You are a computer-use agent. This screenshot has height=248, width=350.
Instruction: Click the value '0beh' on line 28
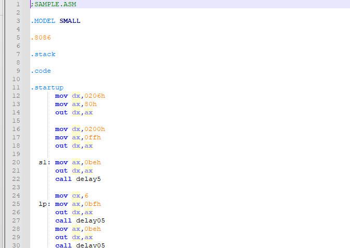pos(93,229)
